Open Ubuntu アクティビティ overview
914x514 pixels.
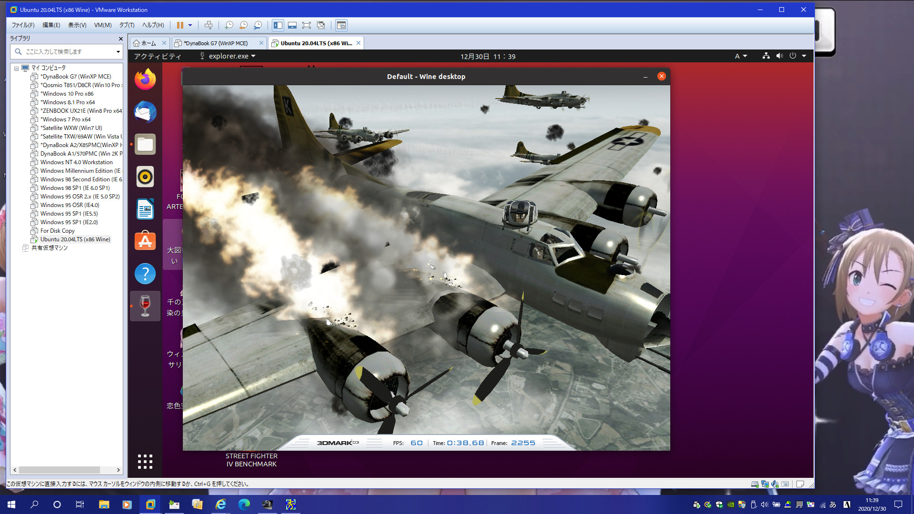pos(158,56)
